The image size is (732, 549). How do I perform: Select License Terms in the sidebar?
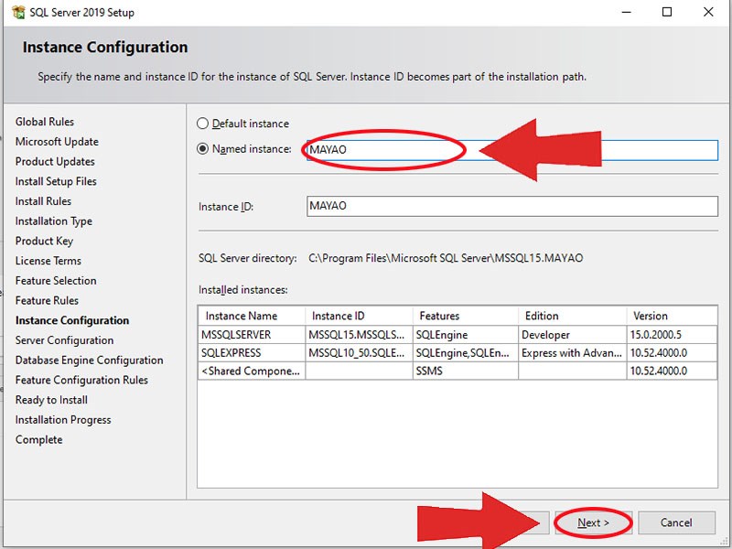(46, 261)
